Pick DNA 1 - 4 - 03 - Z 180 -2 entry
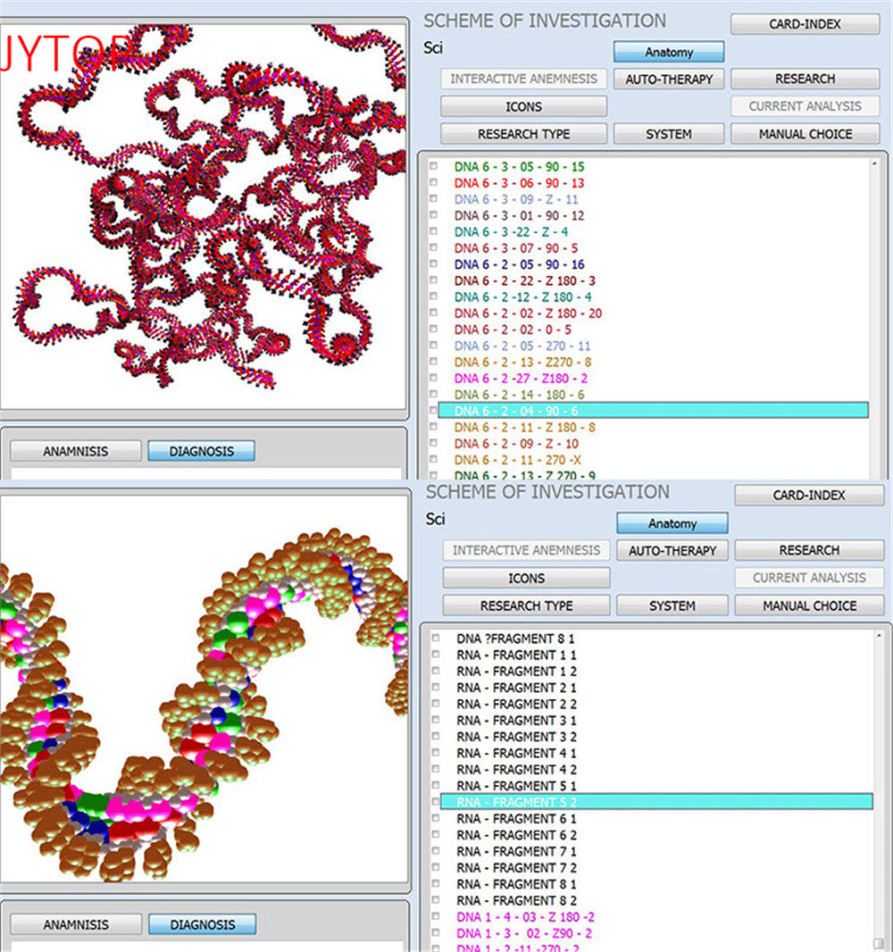Screen dimensions: 893x952 525,916
